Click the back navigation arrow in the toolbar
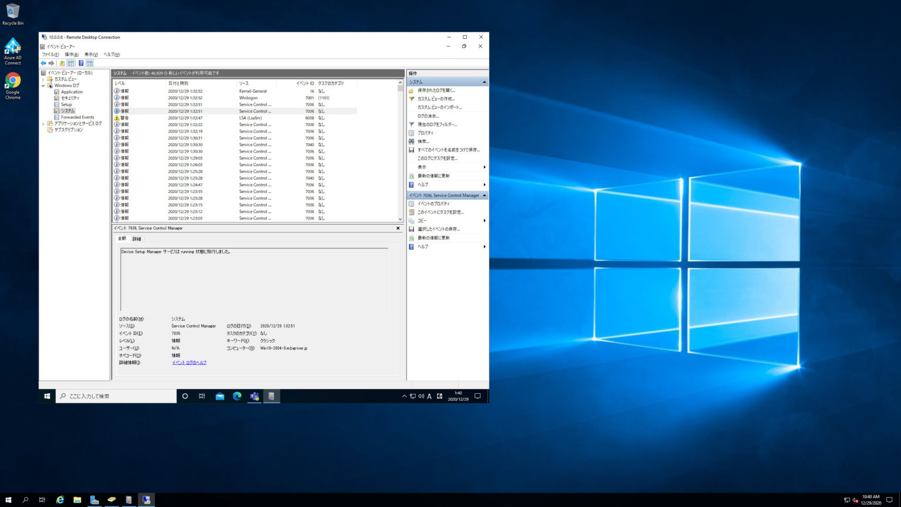Viewport: 901px width, 507px height. [x=43, y=63]
